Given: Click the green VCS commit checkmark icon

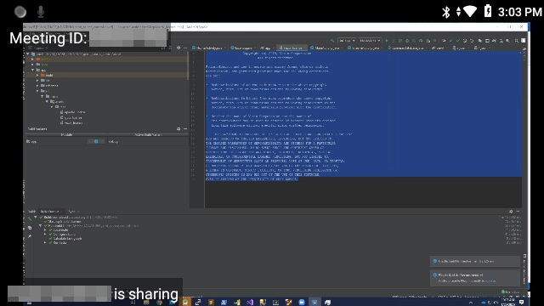Looking at the screenshot, I should (458, 41).
